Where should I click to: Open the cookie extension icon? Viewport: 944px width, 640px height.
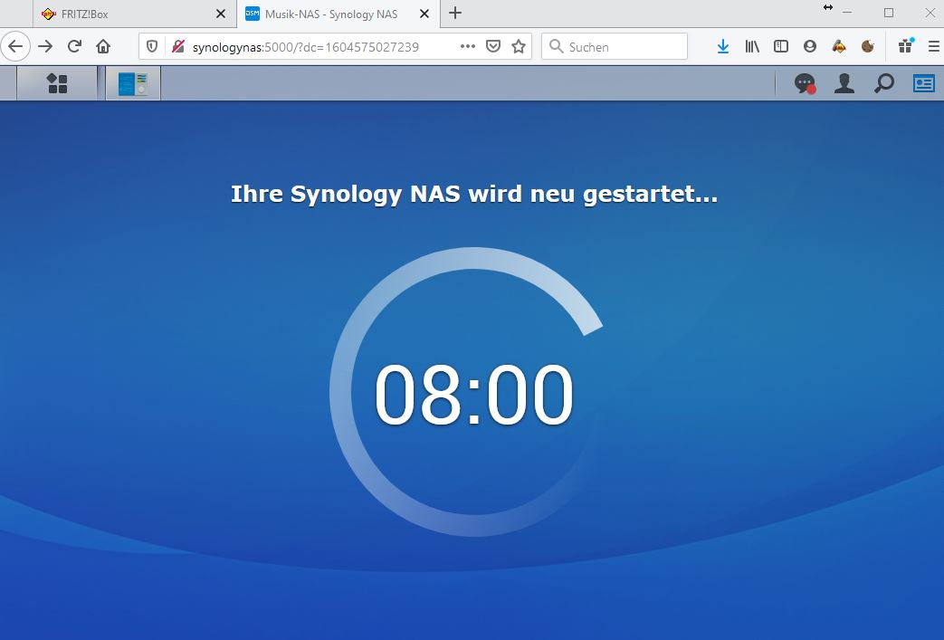868,46
